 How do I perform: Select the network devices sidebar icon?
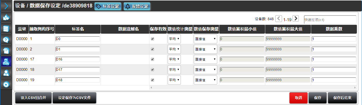point(6,62)
